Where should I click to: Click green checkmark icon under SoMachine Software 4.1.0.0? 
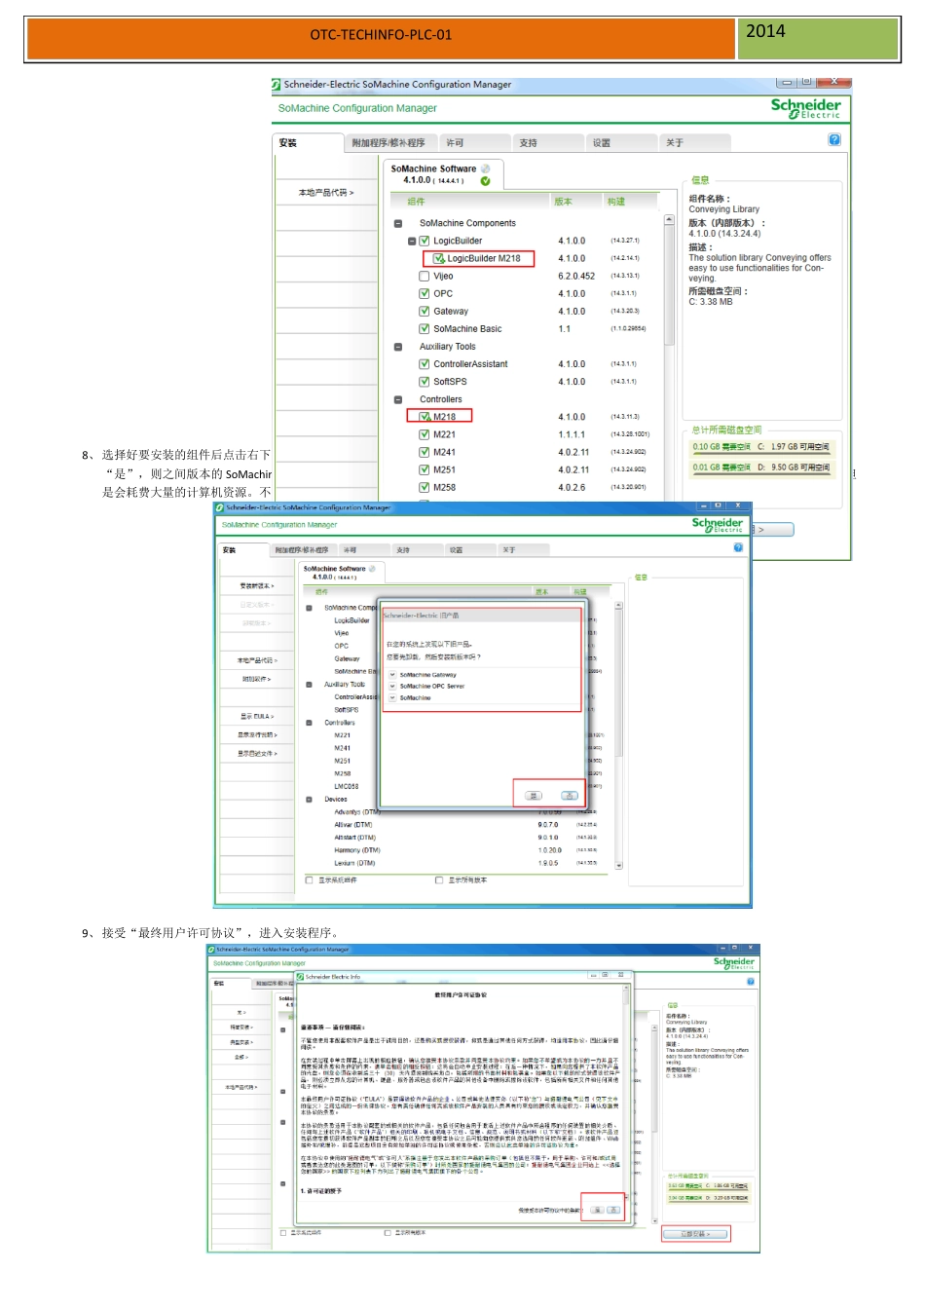(485, 181)
